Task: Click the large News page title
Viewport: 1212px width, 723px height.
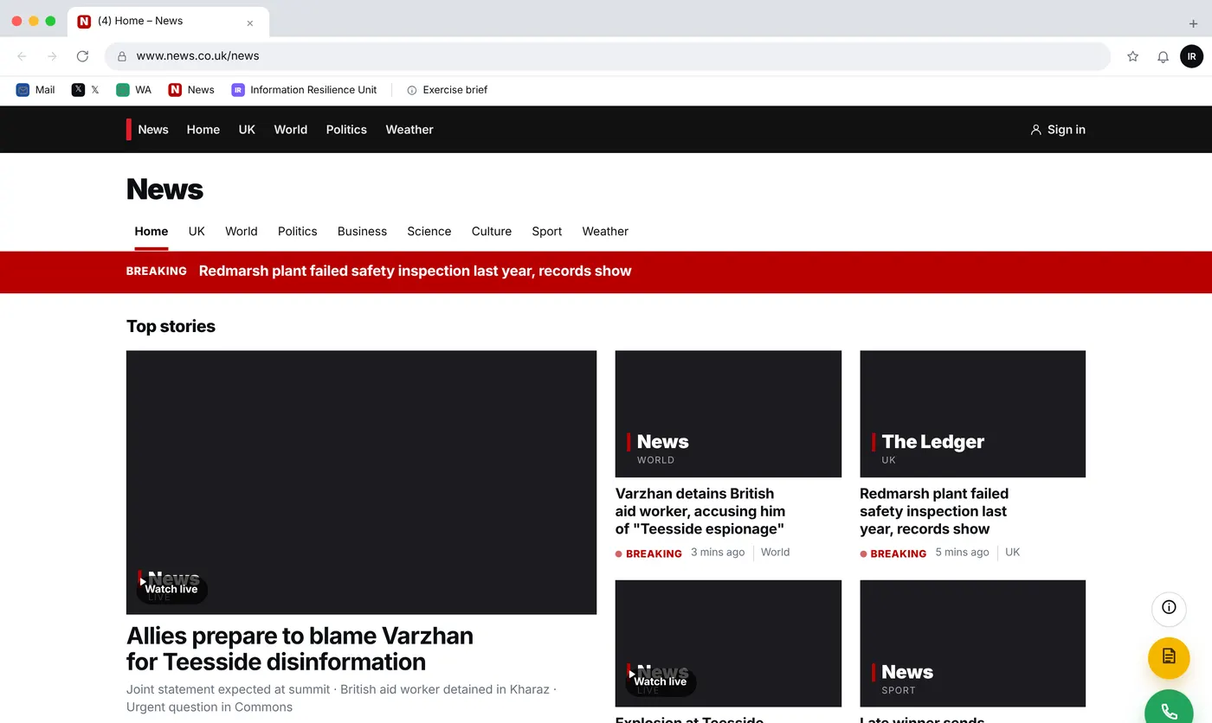Action: [x=164, y=189]
